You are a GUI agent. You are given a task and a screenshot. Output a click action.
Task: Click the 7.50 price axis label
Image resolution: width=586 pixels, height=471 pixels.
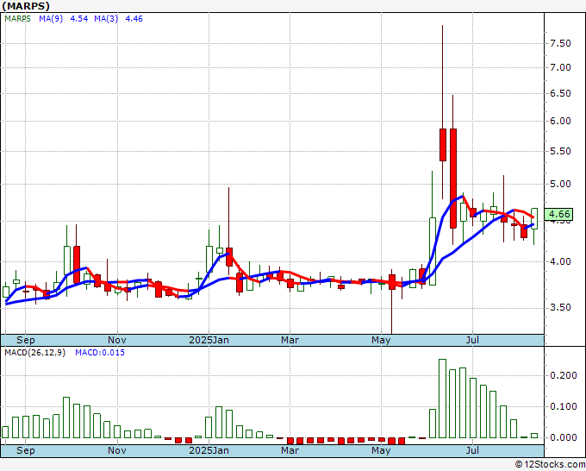560,43
